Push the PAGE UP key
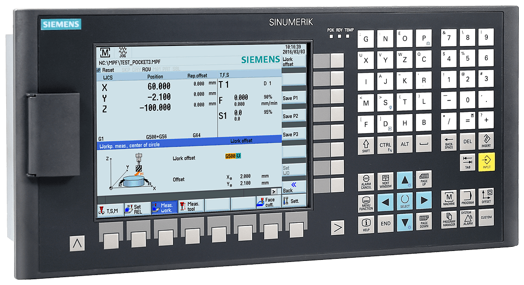Image resolution: width=524 pixels, height=285 pixels. pos(424,179)
